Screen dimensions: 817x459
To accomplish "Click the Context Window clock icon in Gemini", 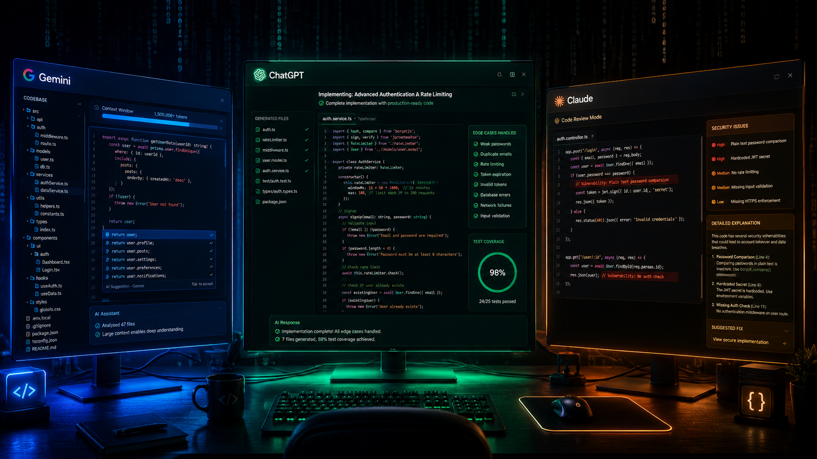I will tap(96, 108).
